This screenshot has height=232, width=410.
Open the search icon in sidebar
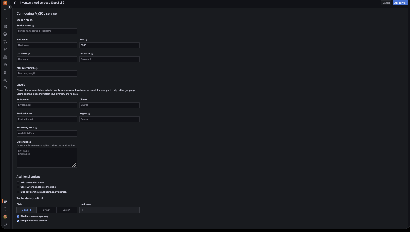[5, 11]
